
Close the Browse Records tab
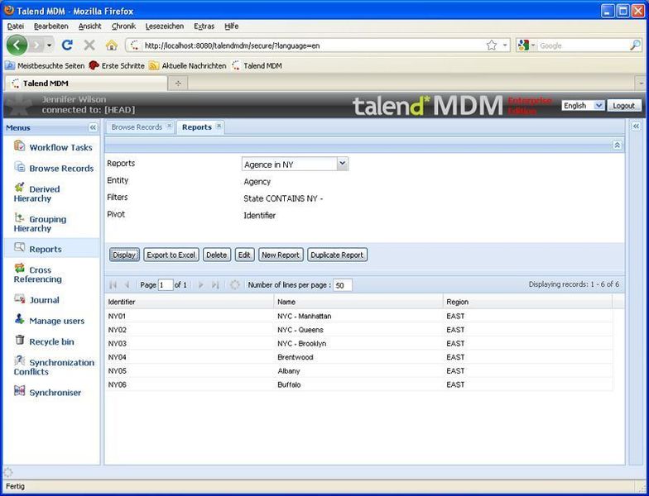(x=169, y=126)
